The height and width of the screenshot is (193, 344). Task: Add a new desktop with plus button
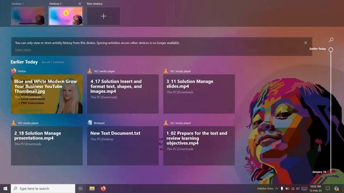104,16
